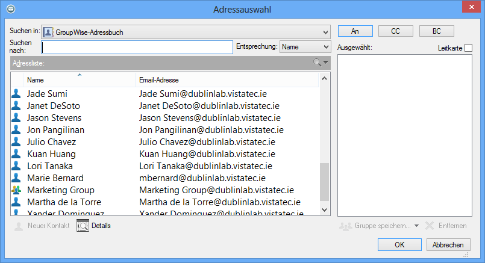Click email mbernard@dublinlab.vistatec.ie

(202, 178)
